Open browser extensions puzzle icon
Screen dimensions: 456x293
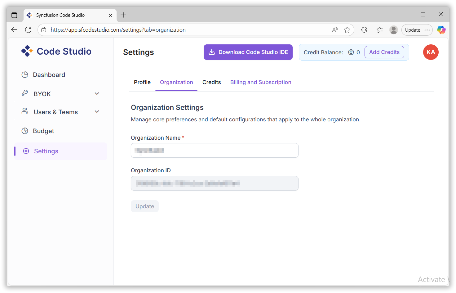[364, 30]
